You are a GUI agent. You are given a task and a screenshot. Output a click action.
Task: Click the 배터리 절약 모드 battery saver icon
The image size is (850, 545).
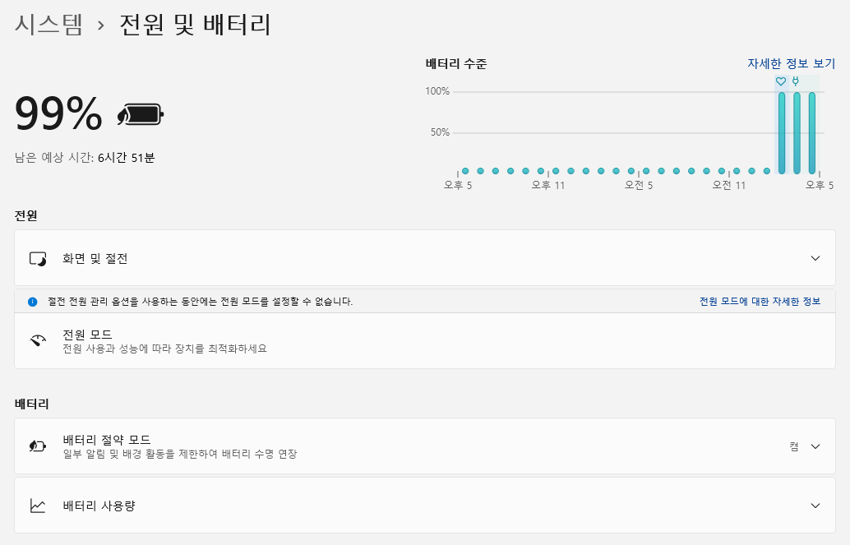coord(38,446)
